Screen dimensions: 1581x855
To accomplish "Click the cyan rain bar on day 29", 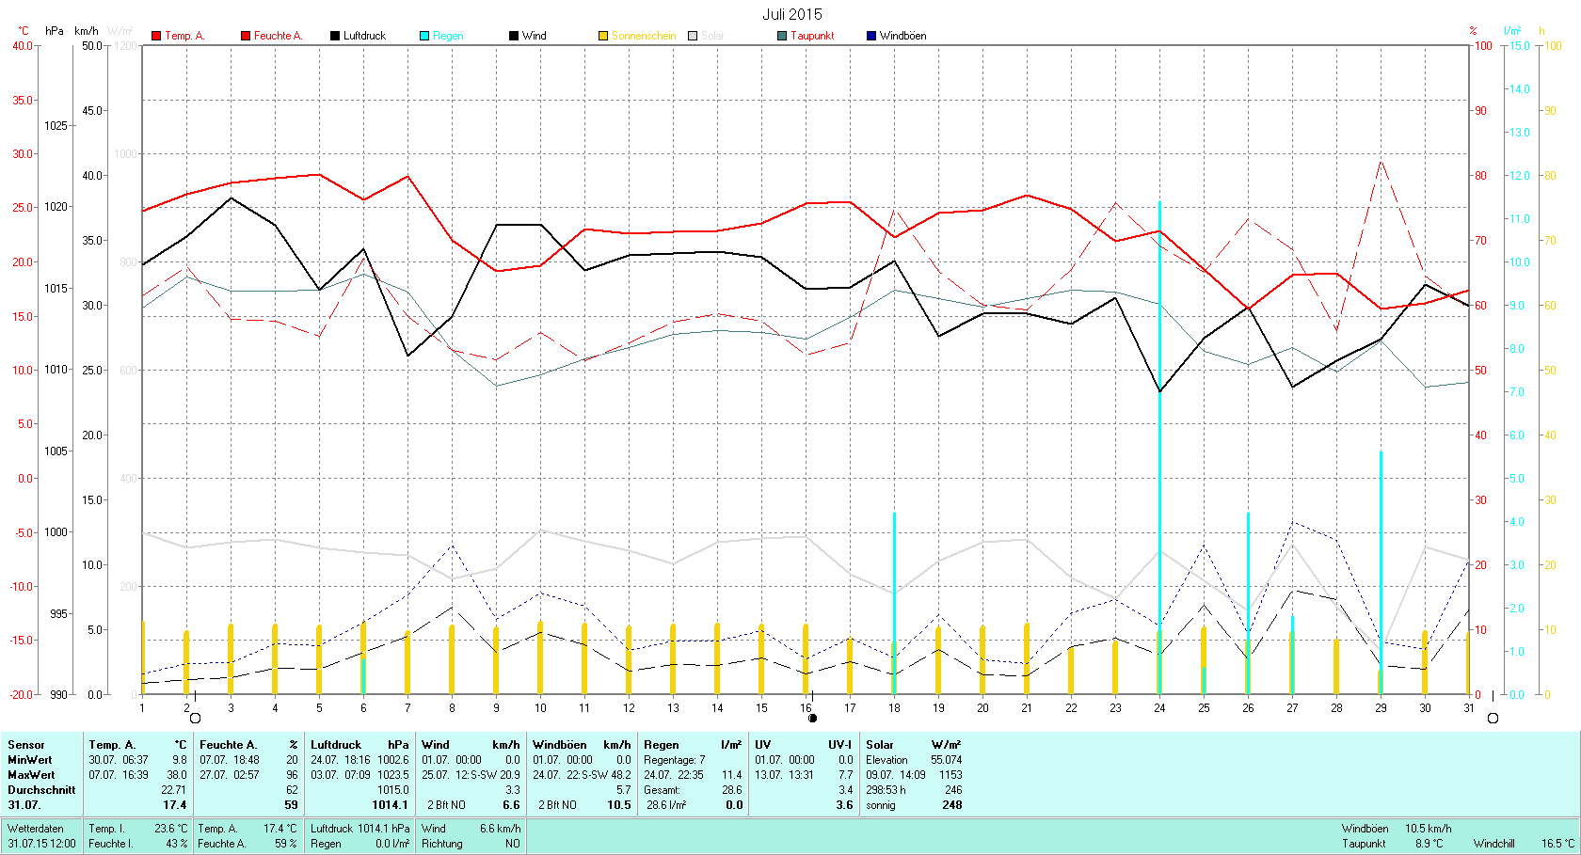I will 1381,572.
